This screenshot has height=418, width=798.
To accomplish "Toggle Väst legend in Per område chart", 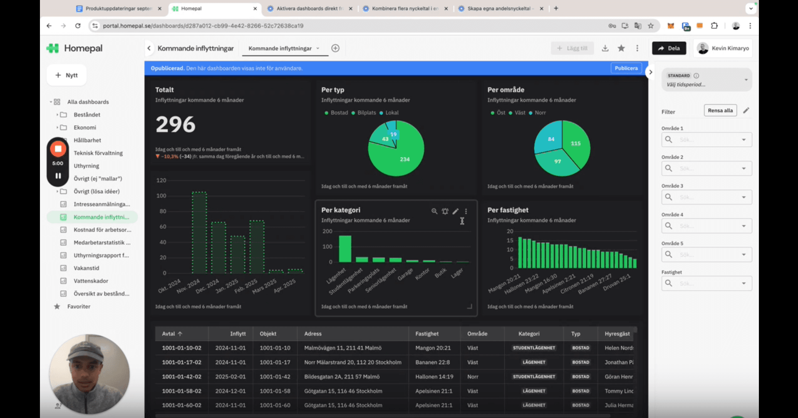I will [x=517, y=113].
